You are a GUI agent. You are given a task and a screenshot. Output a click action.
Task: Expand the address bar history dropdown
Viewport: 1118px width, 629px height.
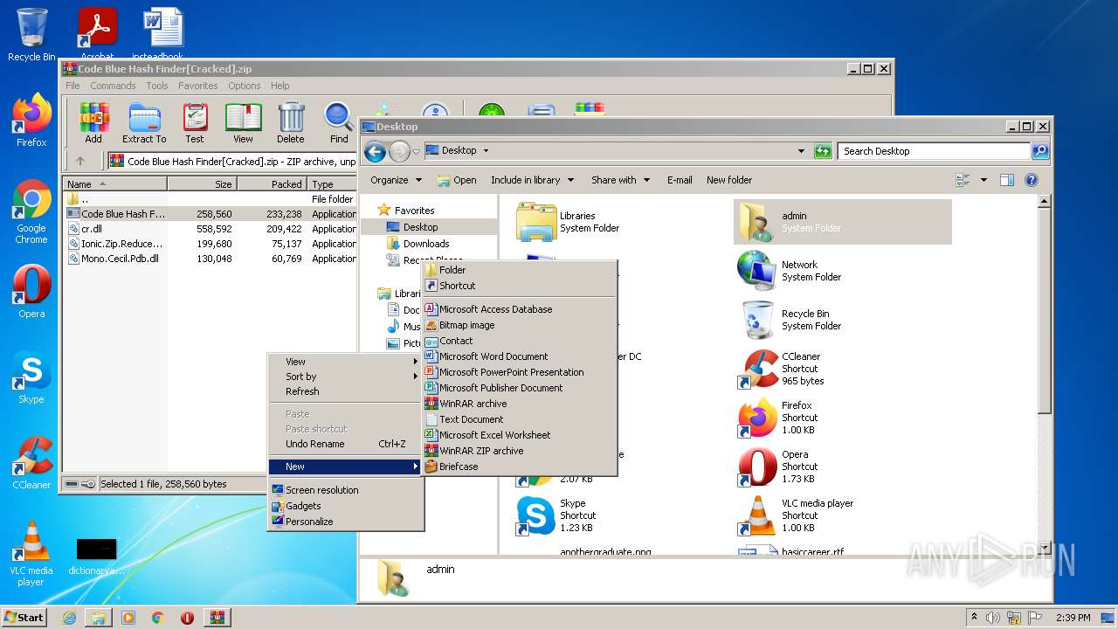[801, 151]
